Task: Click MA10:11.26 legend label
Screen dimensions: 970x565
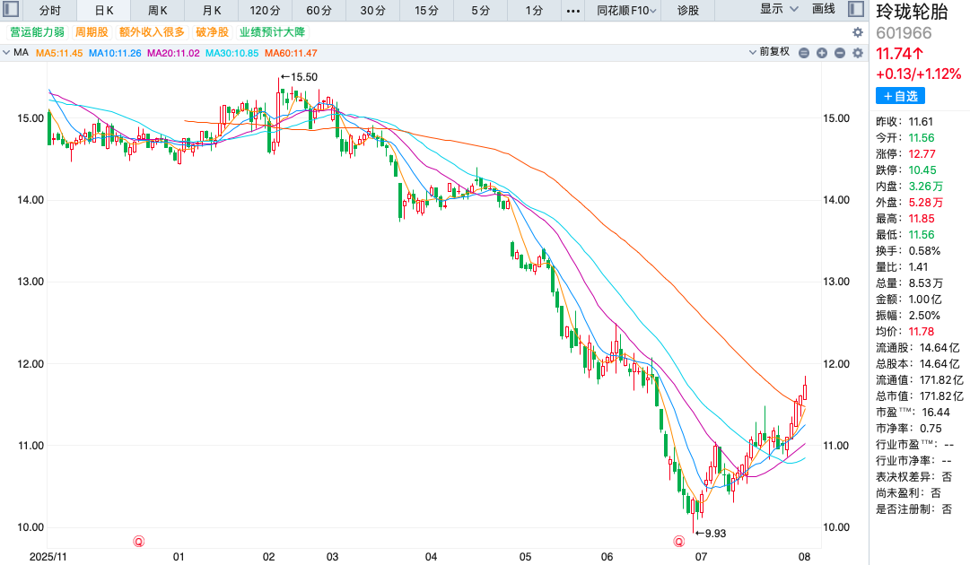Action: coord(115,53)
